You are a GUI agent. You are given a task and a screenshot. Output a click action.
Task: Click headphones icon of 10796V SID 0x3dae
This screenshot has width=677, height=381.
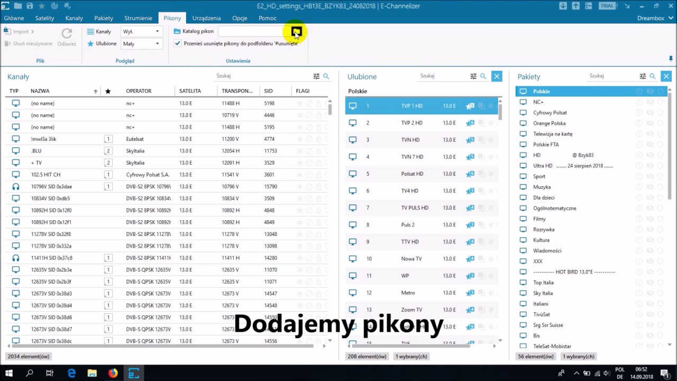click(16, 186)
